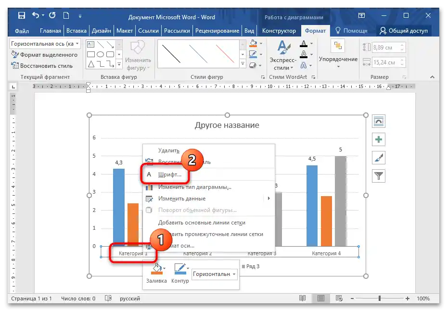Screen dimensions: 447x311
Task: Open the Упорядочение dropdown
Action: 338,55
